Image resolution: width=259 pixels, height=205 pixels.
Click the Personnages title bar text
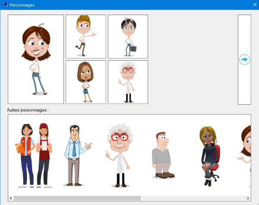click(x=22, y=5)
